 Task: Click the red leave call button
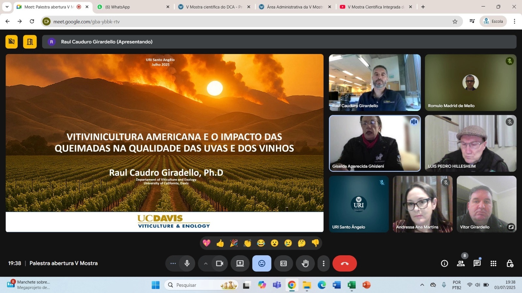click(345, 263)
